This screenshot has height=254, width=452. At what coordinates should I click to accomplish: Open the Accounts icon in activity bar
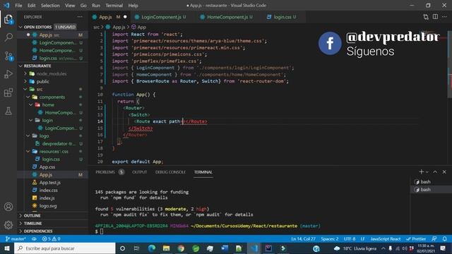coord(8,207)
